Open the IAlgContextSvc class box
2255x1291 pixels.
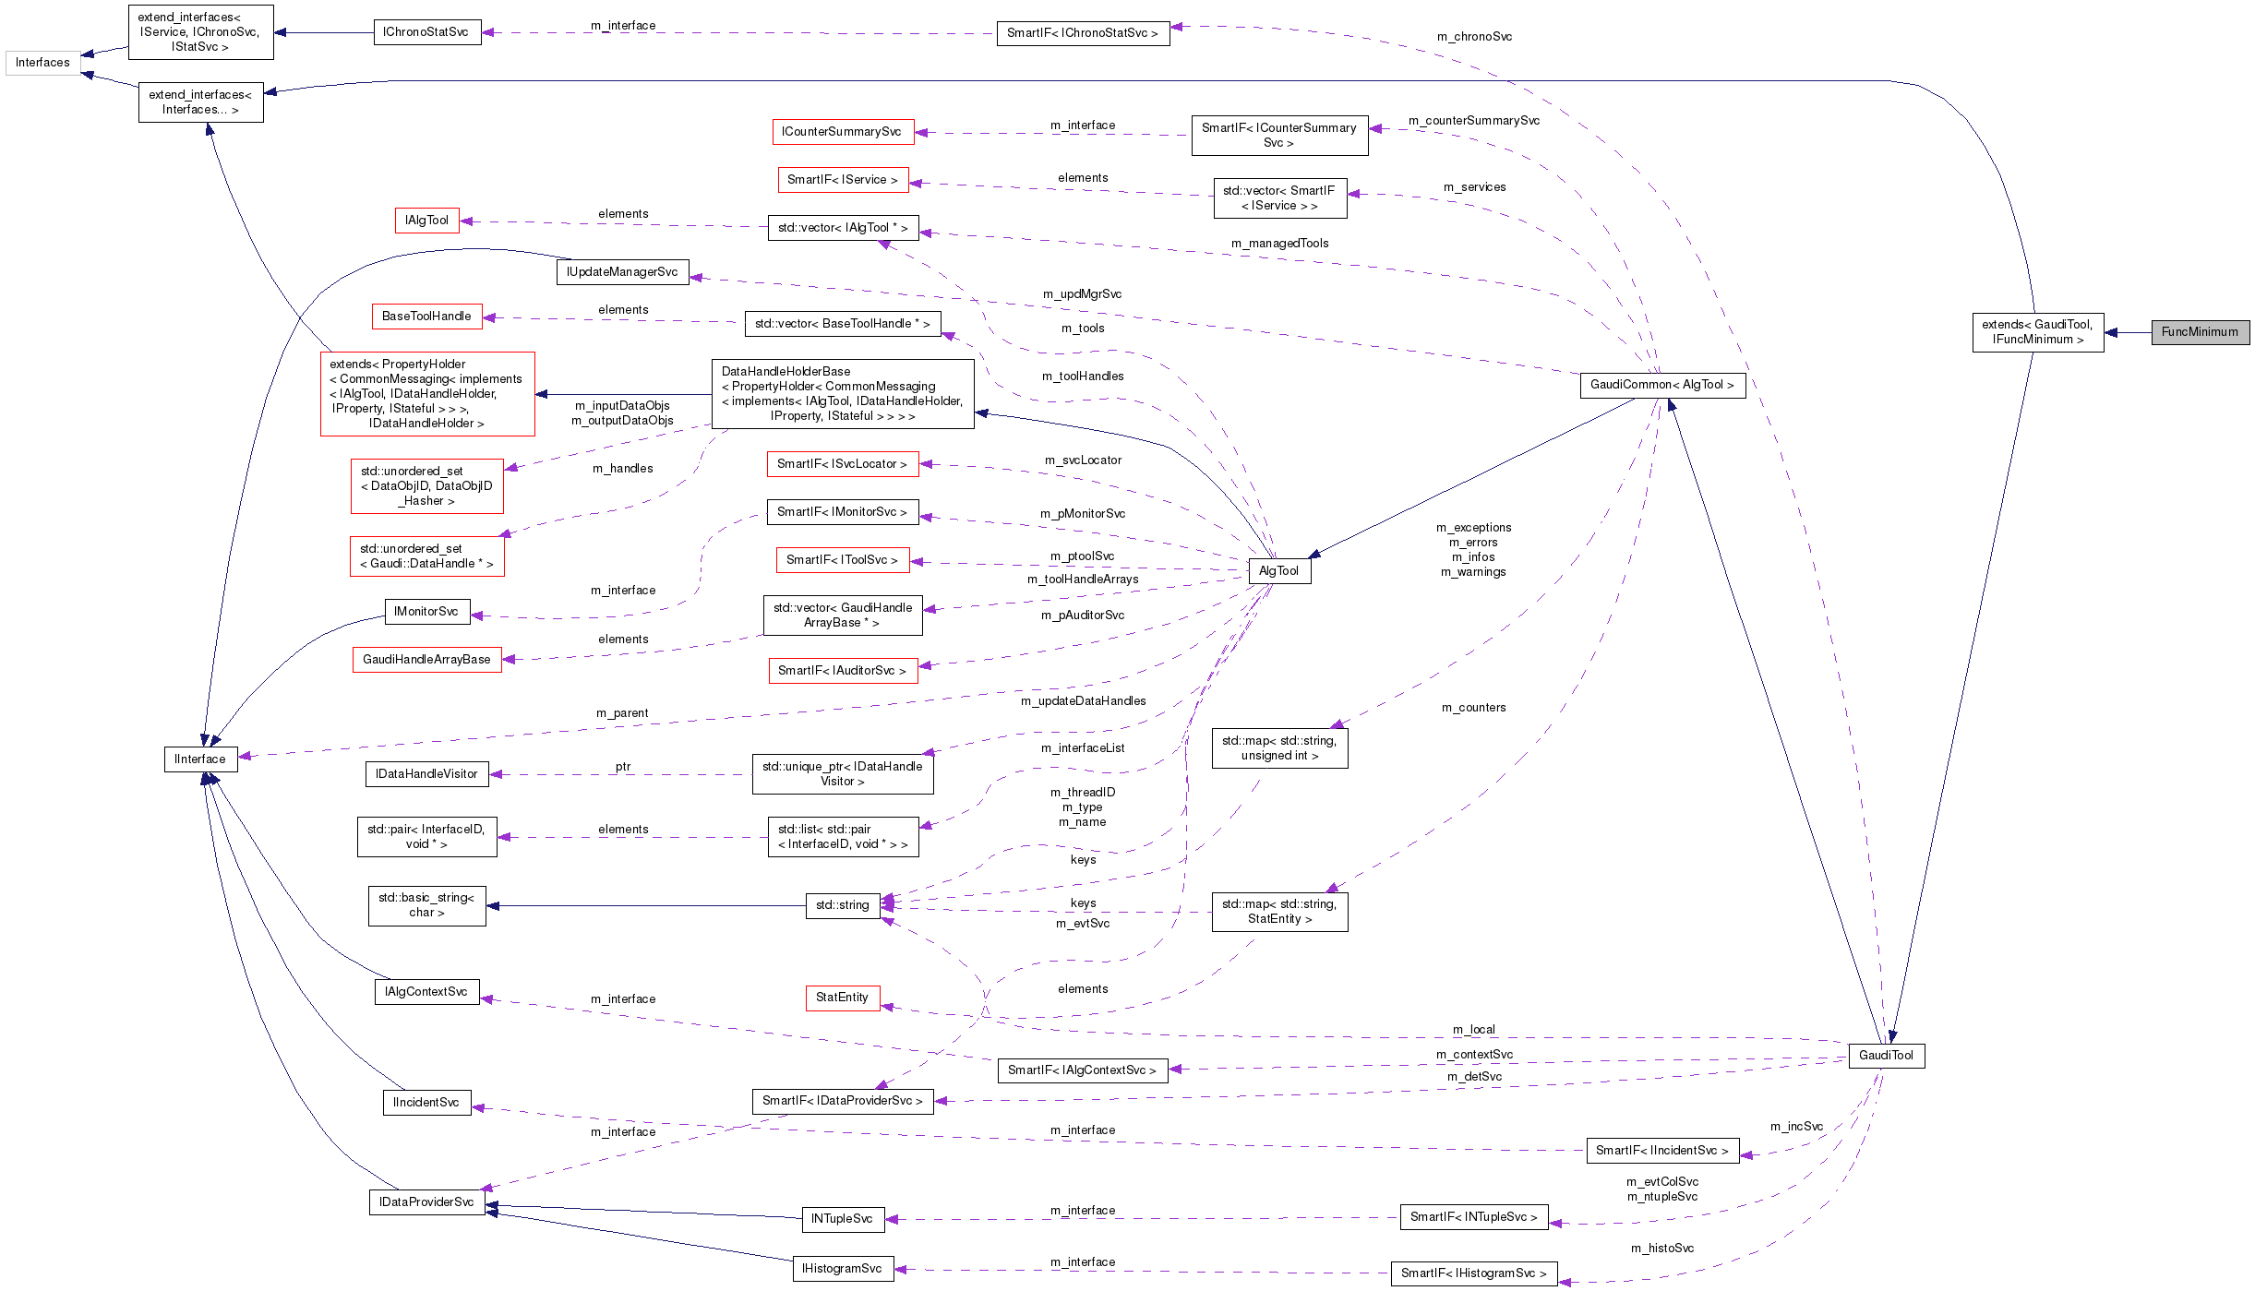click(426, 991)
